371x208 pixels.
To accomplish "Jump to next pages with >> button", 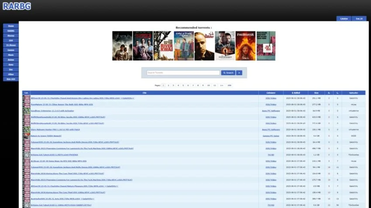I will click(x=222, y=85).
